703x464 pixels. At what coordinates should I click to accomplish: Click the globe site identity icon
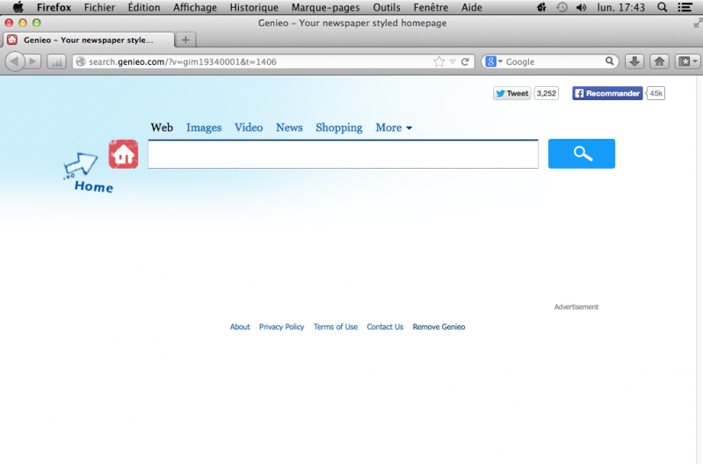[x=81, y=62]
